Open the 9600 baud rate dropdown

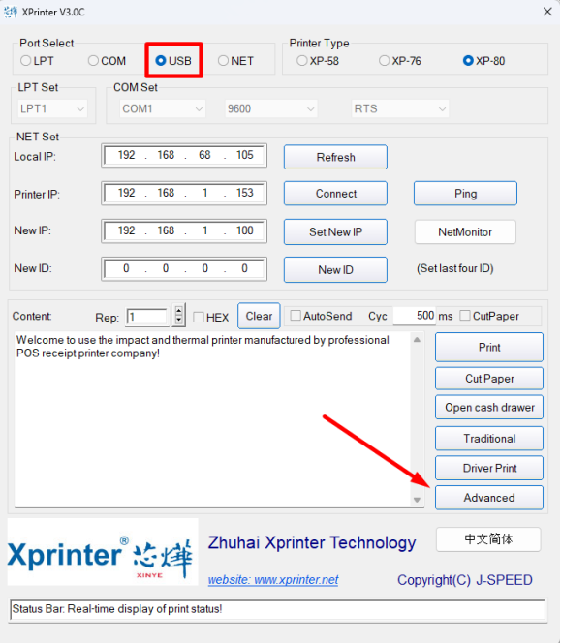click(x=271, y=108)
